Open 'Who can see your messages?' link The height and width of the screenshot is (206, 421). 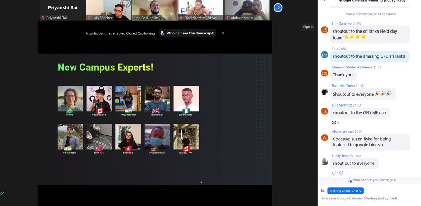coord(372,180)
